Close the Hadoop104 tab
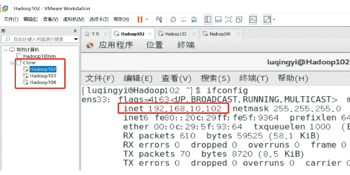Image resolution: width=350 pixels, height=175 pixels. click(x=238, y=34)
